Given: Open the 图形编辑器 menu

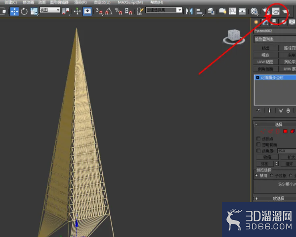Looking at the screenshot, I should [59, 2].
